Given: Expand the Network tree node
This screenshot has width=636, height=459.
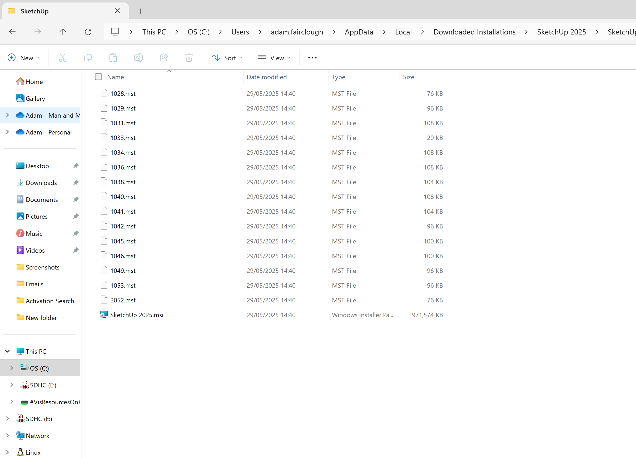Looking at the screenshot, I should [x=8, y=435].
